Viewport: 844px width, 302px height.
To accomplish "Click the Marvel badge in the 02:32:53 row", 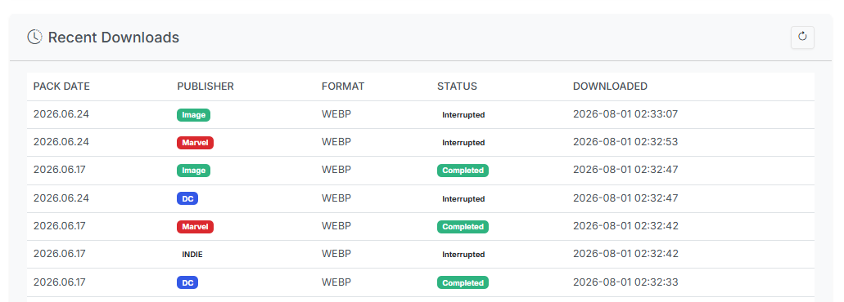I will point(195,143).
